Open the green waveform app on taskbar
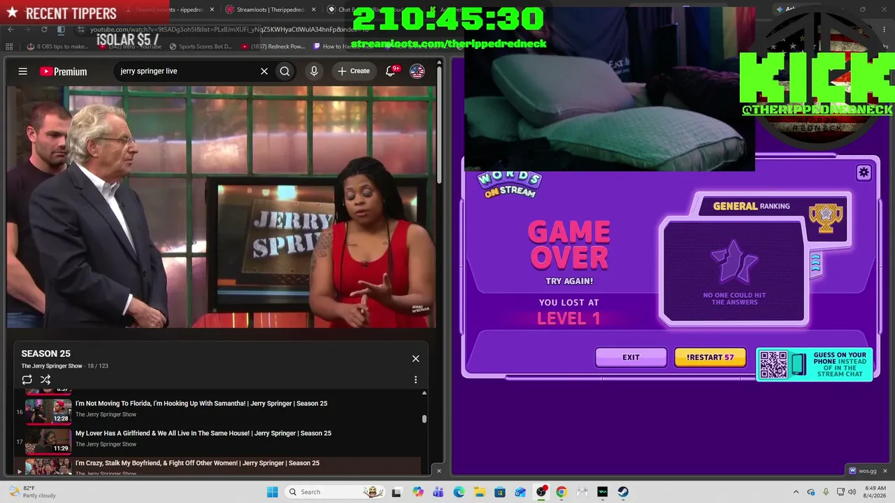895x503 pixels. (603, 492)
